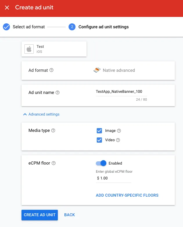Screen dimensions: 183x227
Task: Open Add country-specific floors
Action: [x=127, y=195]
